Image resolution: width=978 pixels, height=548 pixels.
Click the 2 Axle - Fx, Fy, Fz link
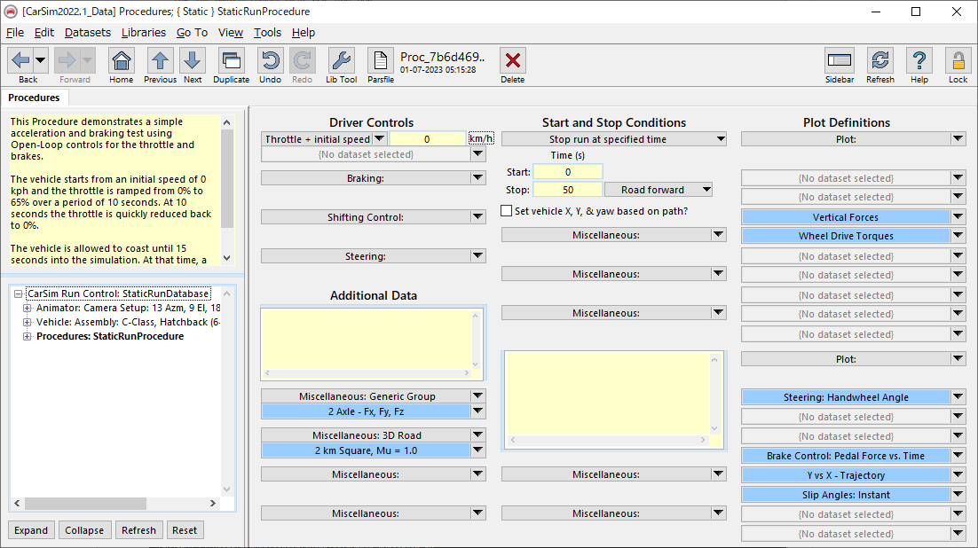pos(366,411)
